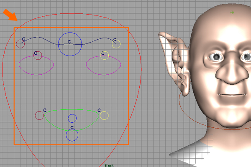Select the blue jaw circle below the mouth curve
The width and height of the screenshot is (251, 167).
[72, 135]
